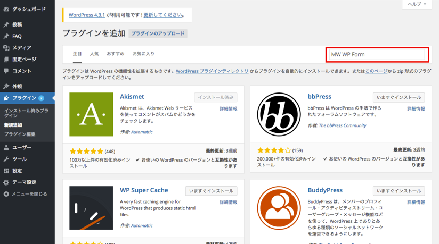Click Install Now for WP Super Cache
This screenshot has height=244, width=439.
tap(211, 191)
